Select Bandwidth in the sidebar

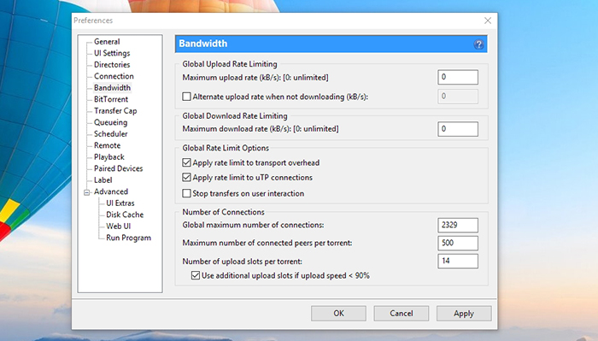pyautogui.click(x=112, y=88)
